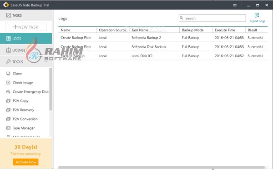Sort by Result column header

(252, 30)
